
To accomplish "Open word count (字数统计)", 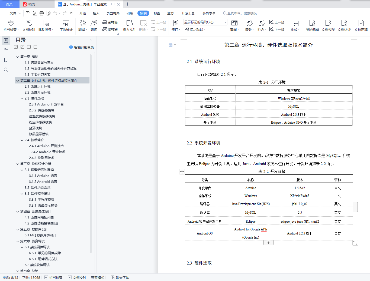I will [66, 26].
